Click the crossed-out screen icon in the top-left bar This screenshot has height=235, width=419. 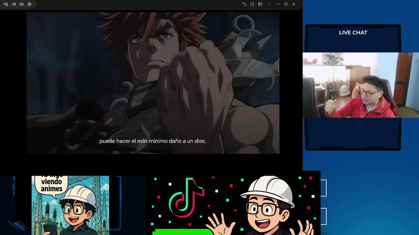(x=6, y=4)
